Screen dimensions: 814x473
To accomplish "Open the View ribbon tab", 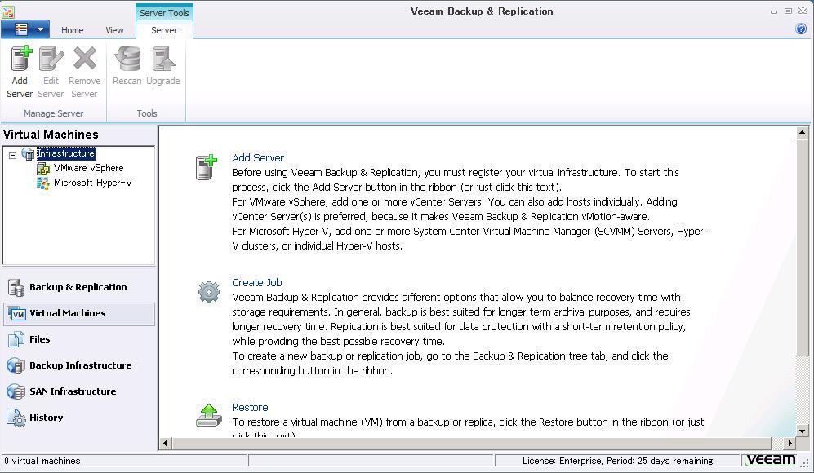I will [114, 30].
